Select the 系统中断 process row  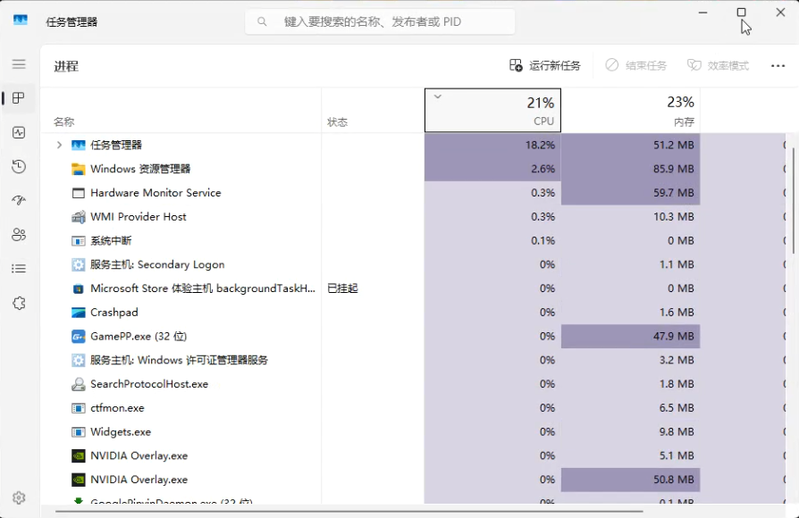pyautogui.click(x=413, y=240)
